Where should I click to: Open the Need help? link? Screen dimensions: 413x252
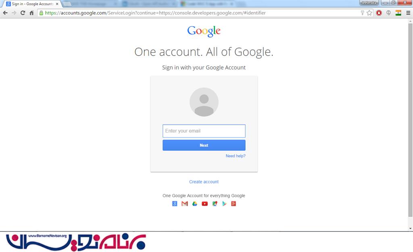[236, 156]
